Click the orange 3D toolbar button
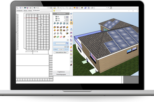 75,8
